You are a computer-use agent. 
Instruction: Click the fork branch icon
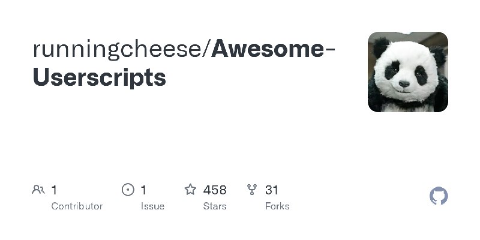point(252,190)
